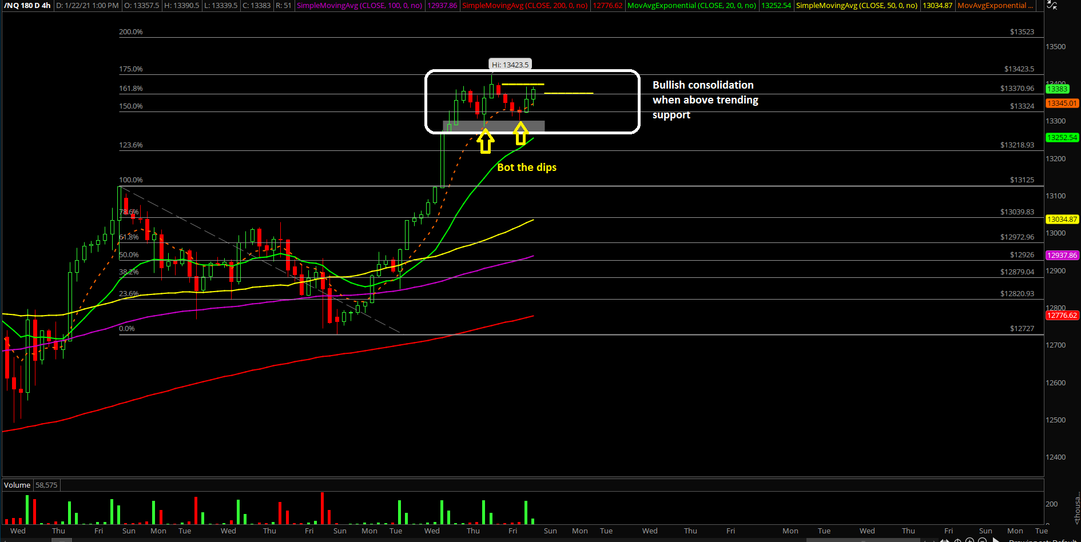
Task: Click the 161.8% Fibonacci level label
Action: [x=131, y=89]
